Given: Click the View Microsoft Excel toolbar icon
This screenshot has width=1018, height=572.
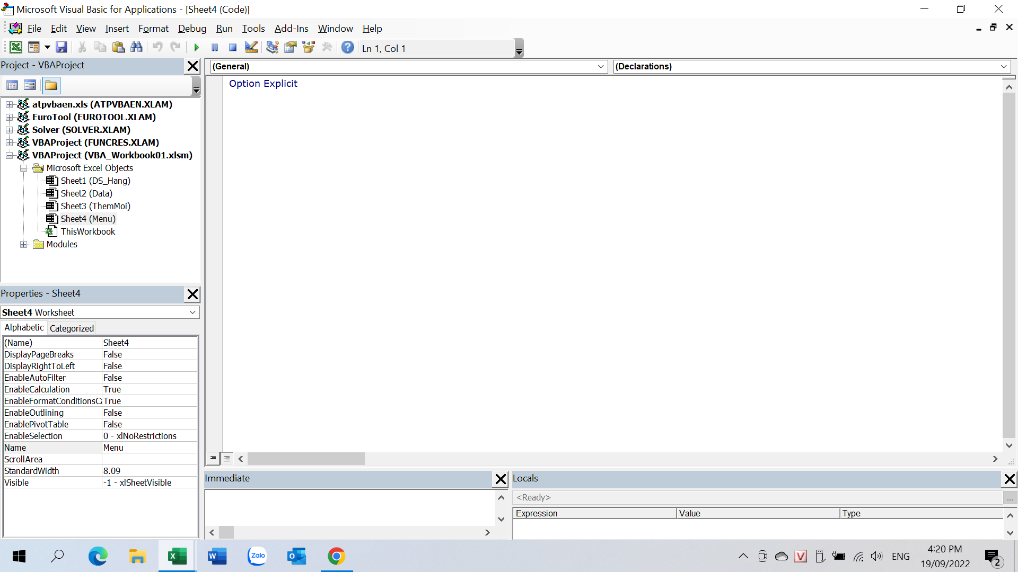Looking at the screenshot, I should 16,48.
